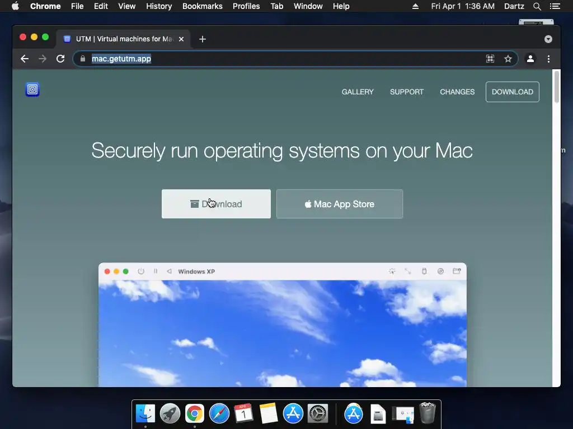This screenshot has width=573, height=429.
Task: Open the Notification Center list icon
Action: click(x=555, y=6)
